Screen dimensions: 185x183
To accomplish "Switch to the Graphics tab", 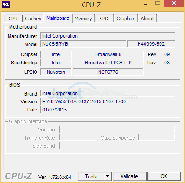I will pyautogui.click(x=126, y=19).
